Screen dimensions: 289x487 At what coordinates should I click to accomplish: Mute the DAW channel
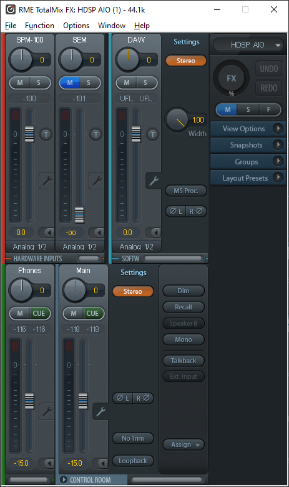127,83
